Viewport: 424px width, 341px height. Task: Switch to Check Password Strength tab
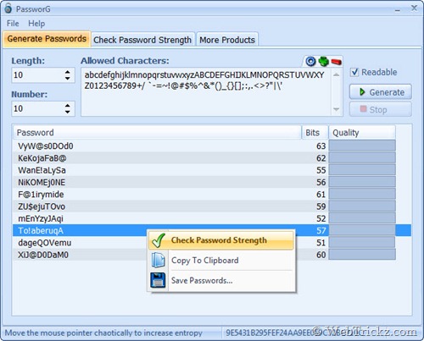coord(142,40)
